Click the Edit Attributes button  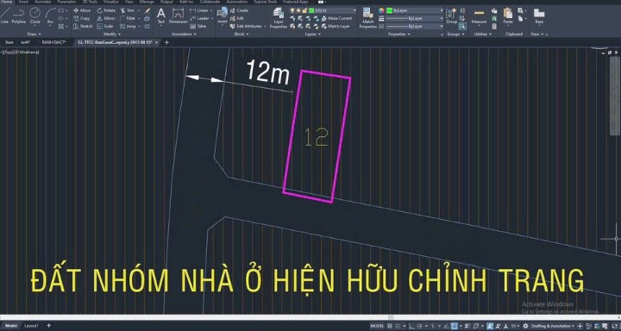[248, 26]
